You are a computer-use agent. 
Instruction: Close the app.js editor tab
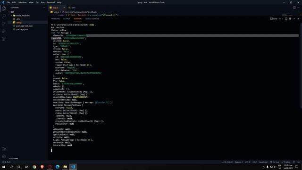pyautogui.click(x=64, y=8)
